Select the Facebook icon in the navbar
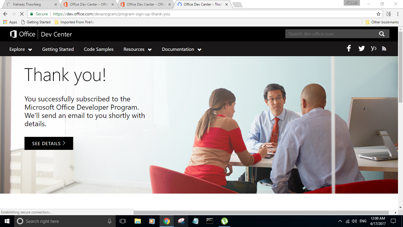Viewport: 403px width, 227px height. (x=349, y=48)
